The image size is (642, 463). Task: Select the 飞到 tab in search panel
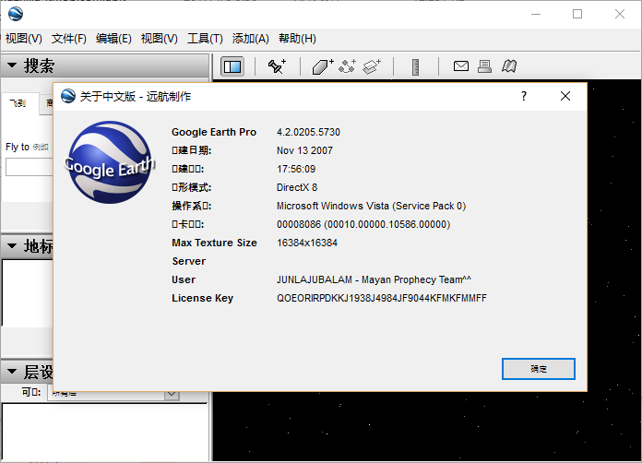(x=18, y=103)
